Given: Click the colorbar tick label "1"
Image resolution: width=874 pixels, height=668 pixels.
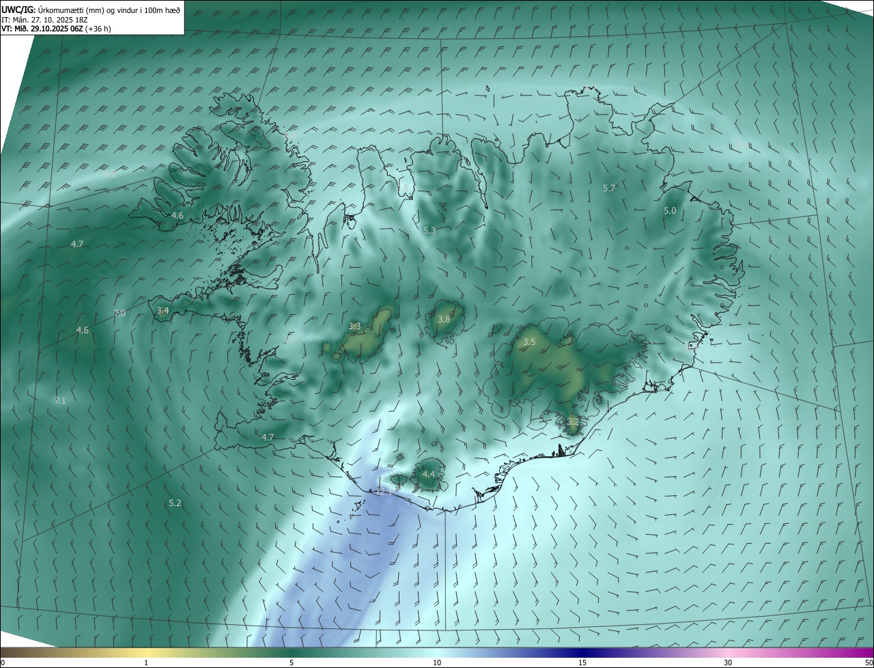Looking at the screenshot, I should click(x=146, y=663).
